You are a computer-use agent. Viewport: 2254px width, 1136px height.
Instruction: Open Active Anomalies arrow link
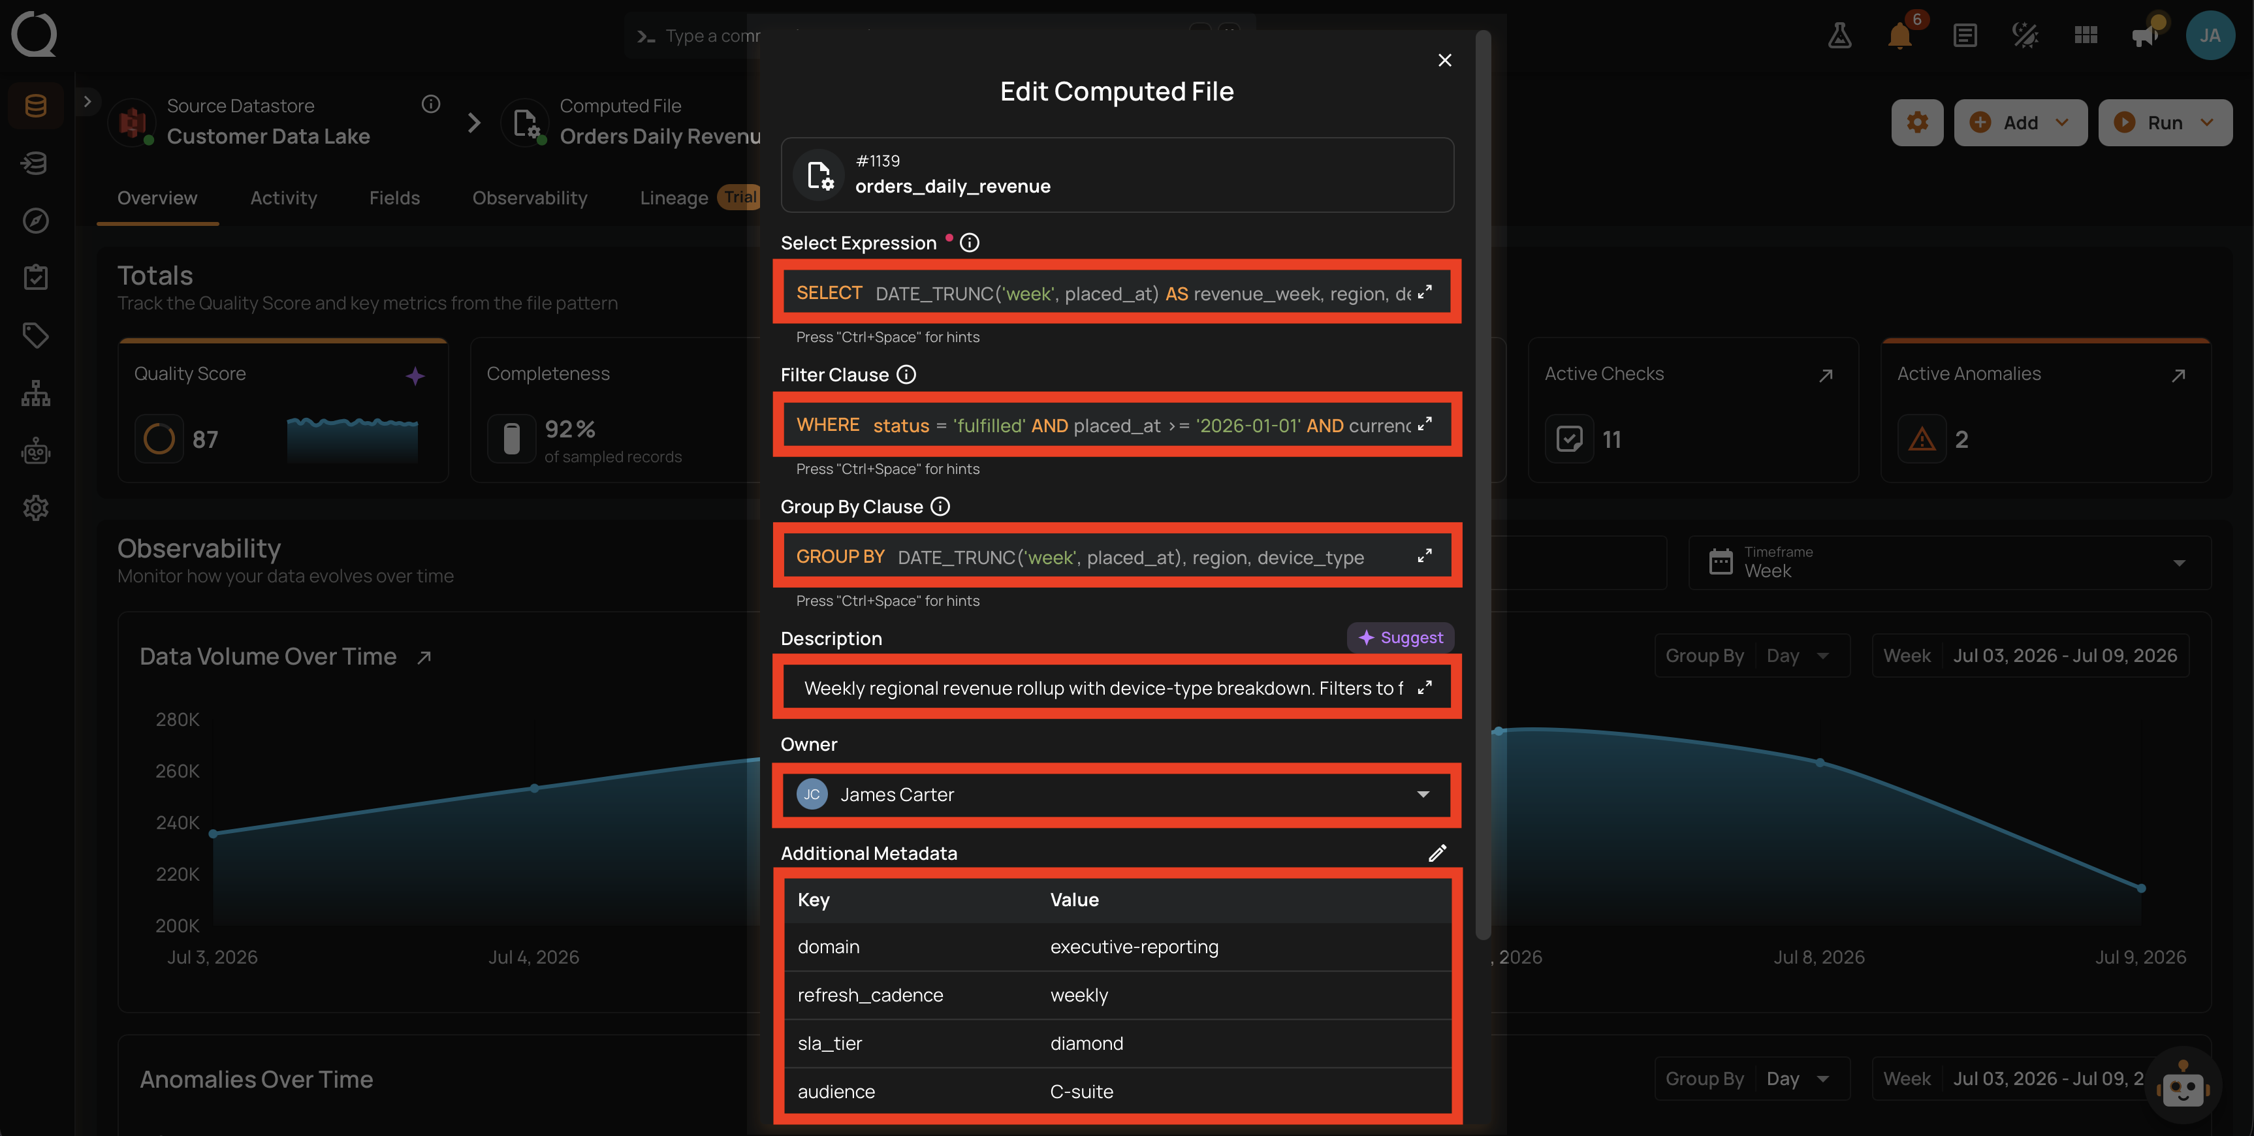coord(2178,375)
